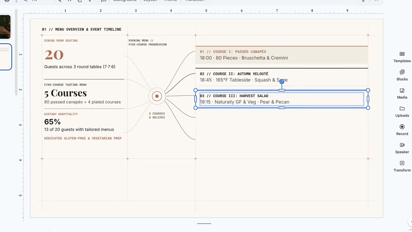Grab the bottom-right corner handle of selected box
412x232 pixels.
click(368, 108)
